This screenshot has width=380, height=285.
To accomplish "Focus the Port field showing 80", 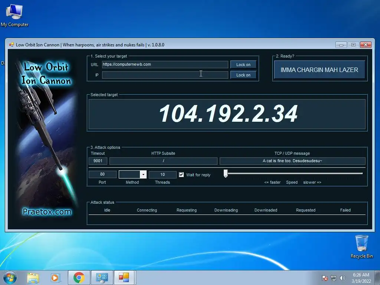I will 102,174.
